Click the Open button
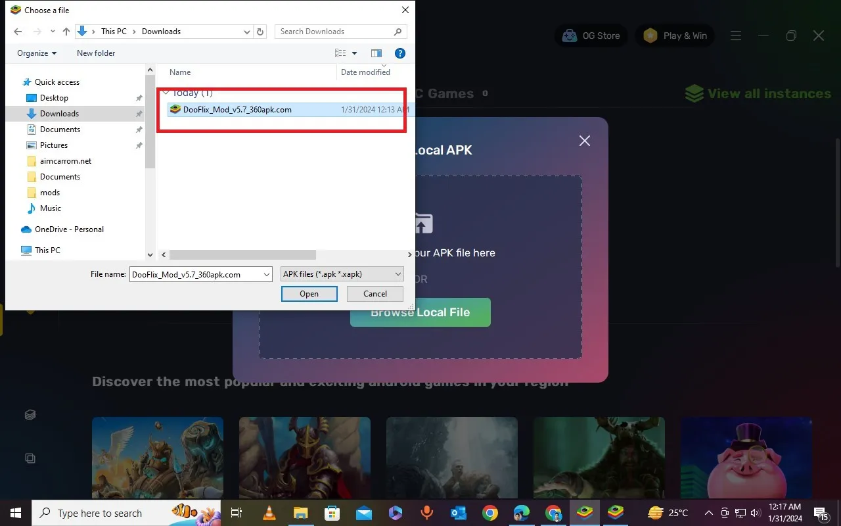Screen dimensions: 841x526 pyautogui.click(x=309, y=294)
